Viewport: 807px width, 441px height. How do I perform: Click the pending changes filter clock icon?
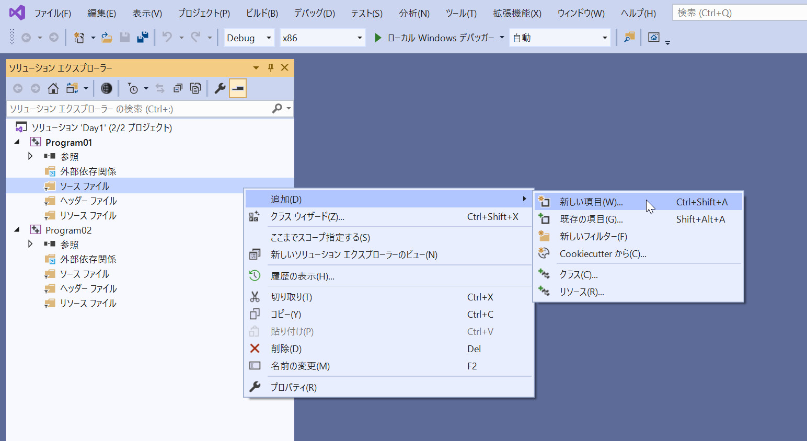[x=133, y=88]
